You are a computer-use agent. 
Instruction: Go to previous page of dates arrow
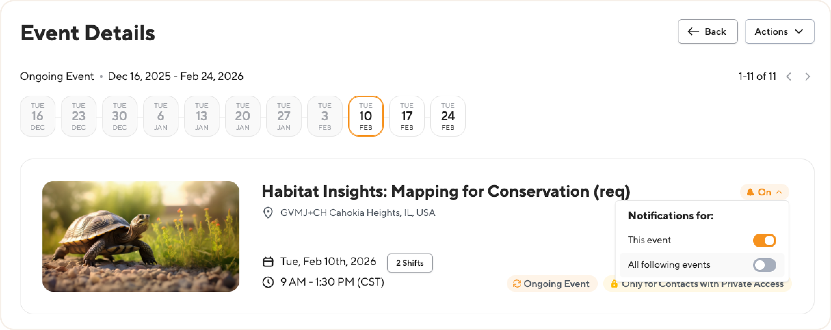(789, 77)
